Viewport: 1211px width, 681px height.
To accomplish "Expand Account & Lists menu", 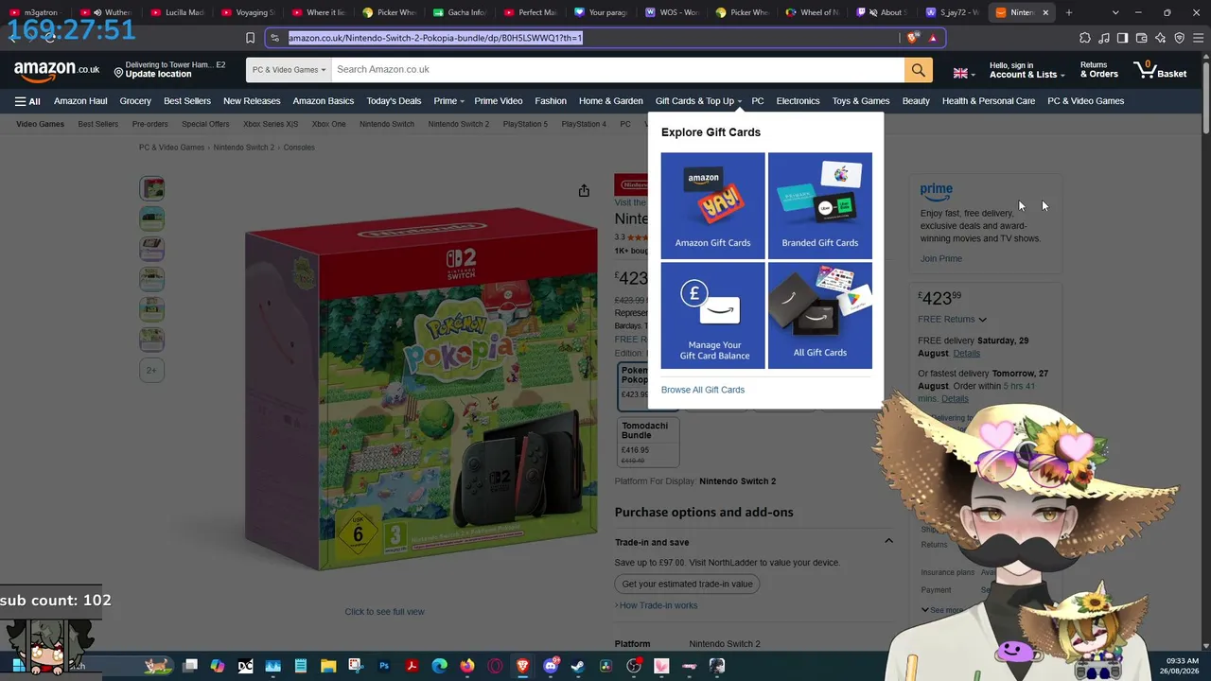I will click(1027, 70).
